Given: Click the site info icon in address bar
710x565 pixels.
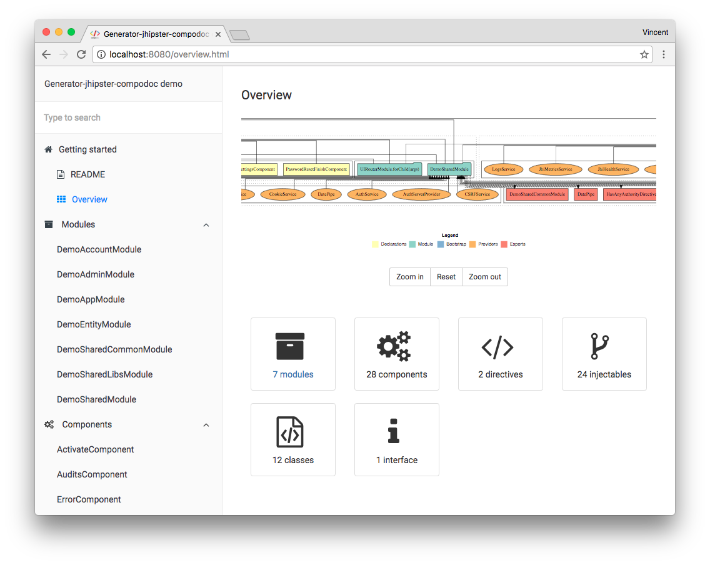Looking at the screenshot, I should coord(101,54).
